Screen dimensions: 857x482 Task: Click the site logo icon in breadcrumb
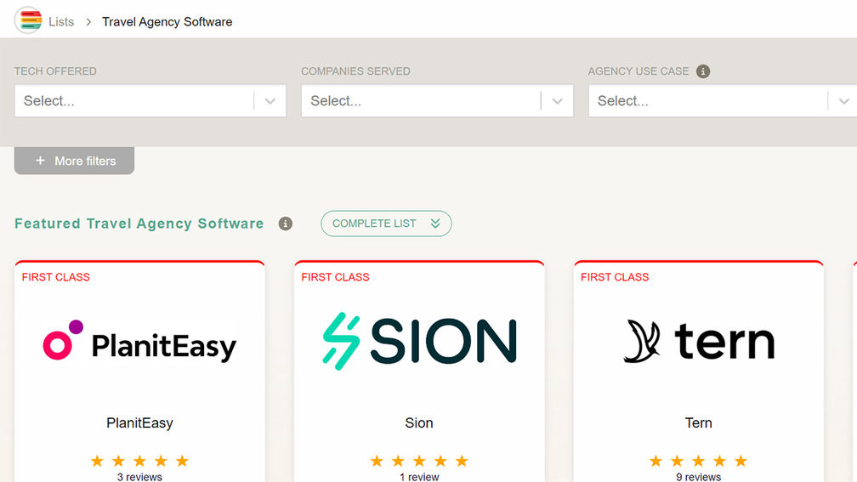pos(28,20)
